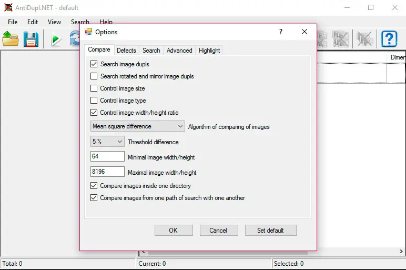Open the File menu
406x270 pixels.
[x=13, y=22]
